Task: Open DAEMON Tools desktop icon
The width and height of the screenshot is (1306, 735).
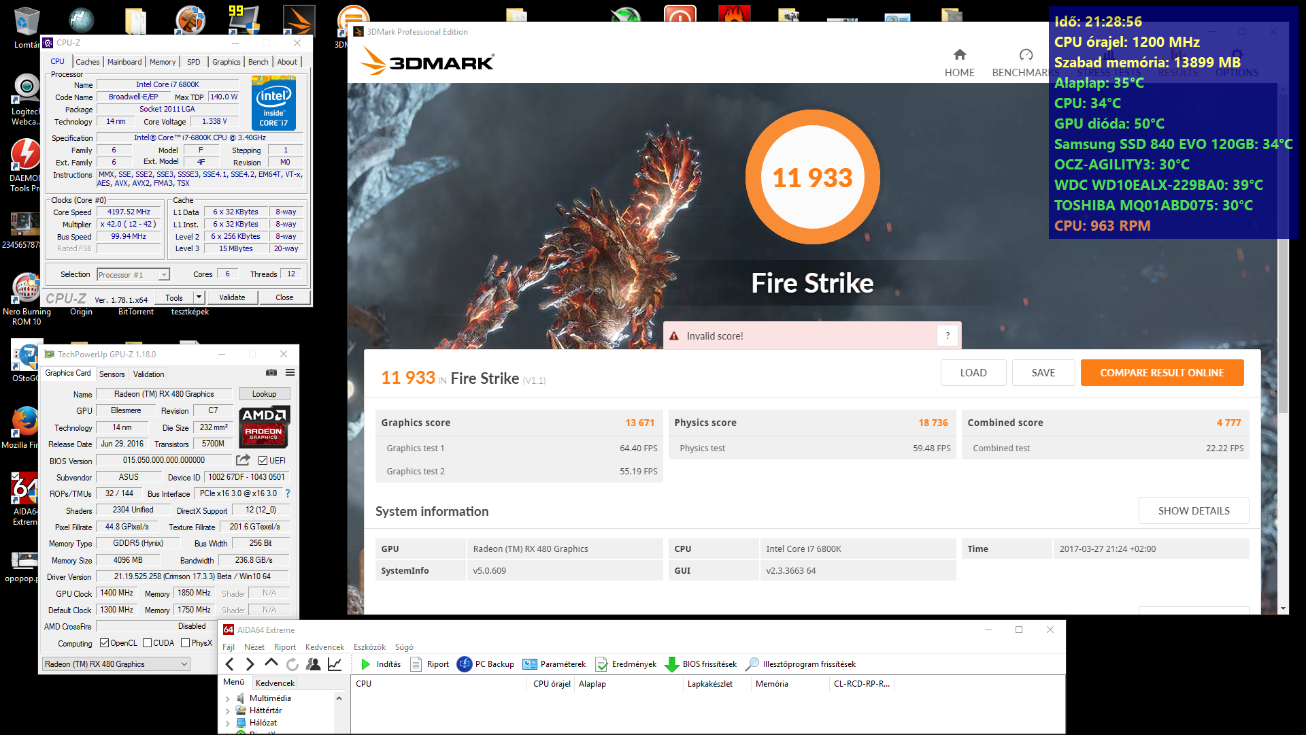Action: tap(25, 165)
